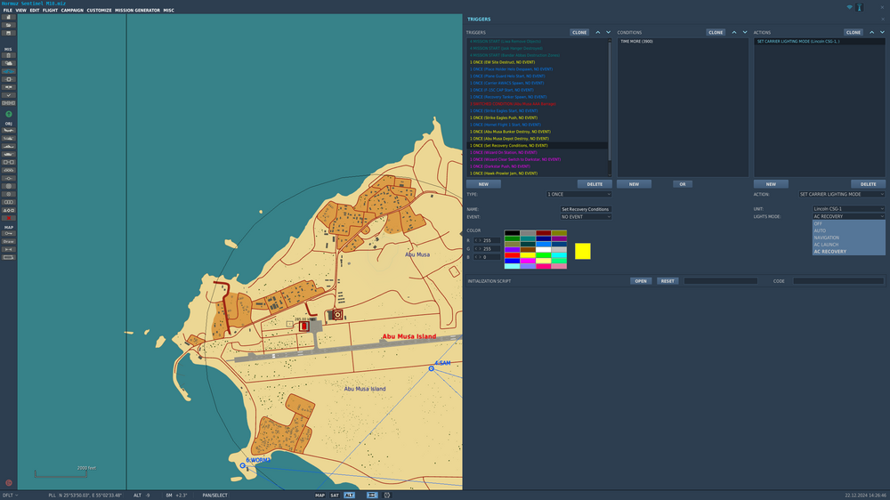Image resolution: width=890 pixels, height=500 pixels.
Task: Switch map view to SAT mode
Action: (335, 495)
